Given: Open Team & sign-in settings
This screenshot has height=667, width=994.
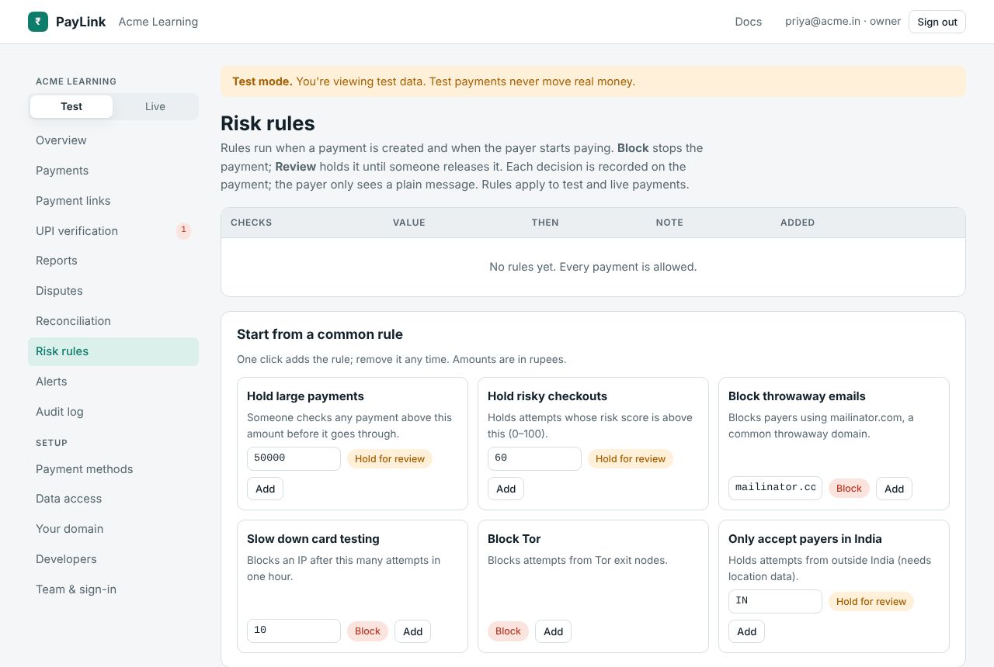Looking at the screenshot, I should [x=113, y=589].
